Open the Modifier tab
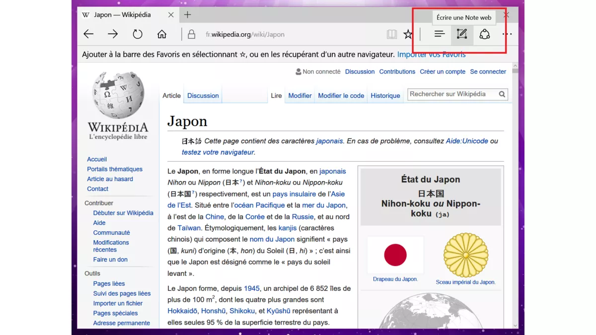Image resolution: width=596 pixels, height=335 pixels. click(300, 96)
